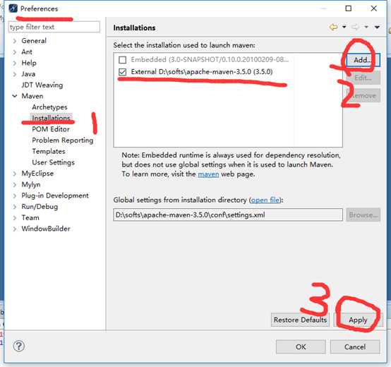
Task: Close the Preferences dialog
Action: tap(373, 8)
